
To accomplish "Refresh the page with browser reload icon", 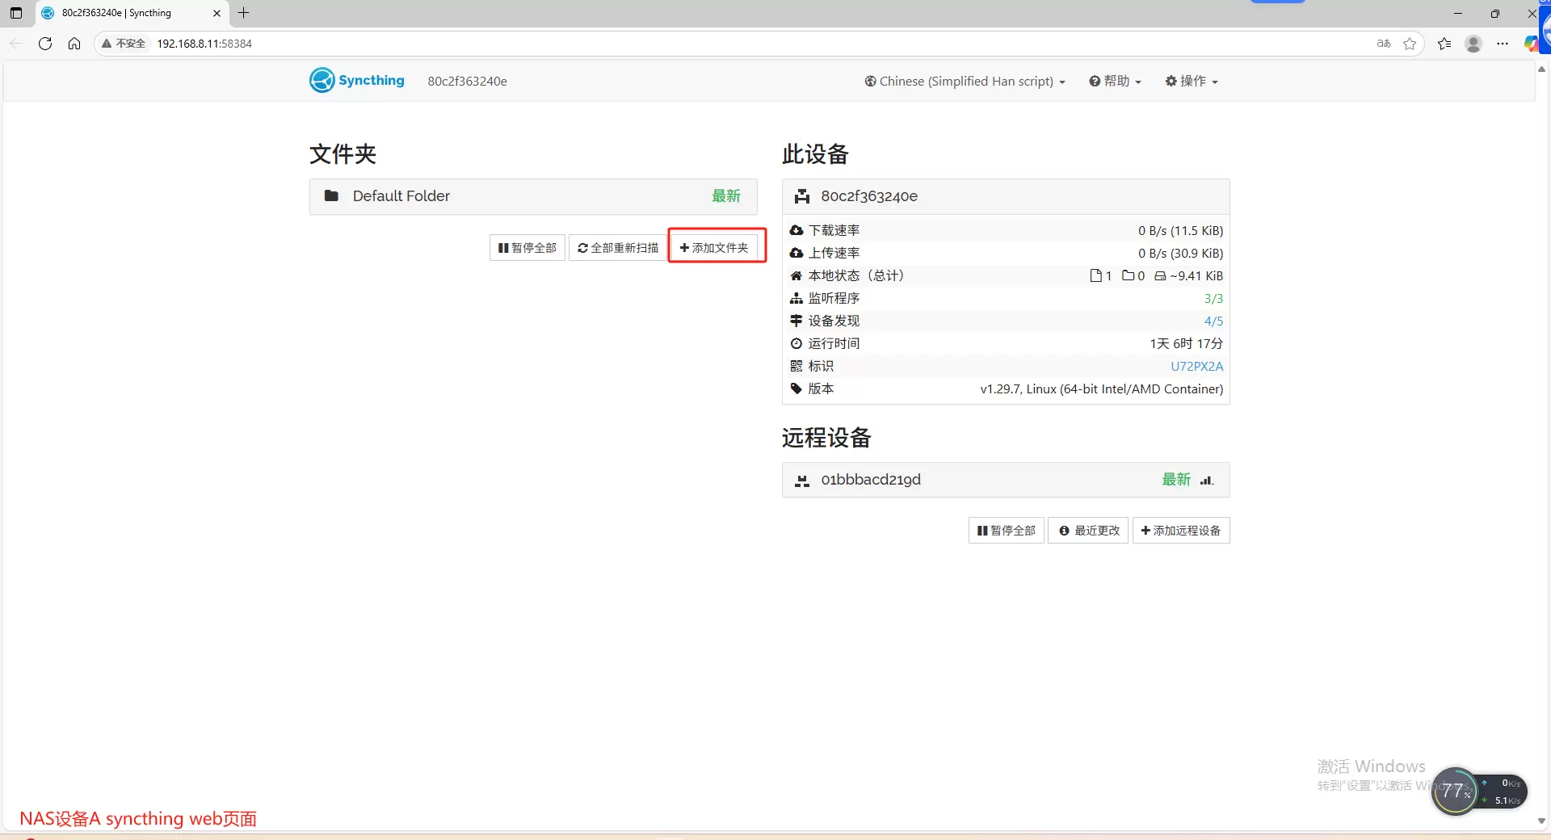I will [x=45, y=44].
